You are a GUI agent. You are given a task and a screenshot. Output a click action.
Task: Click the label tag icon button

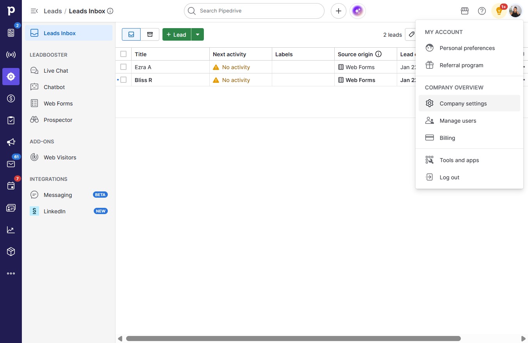click(412, 34)
